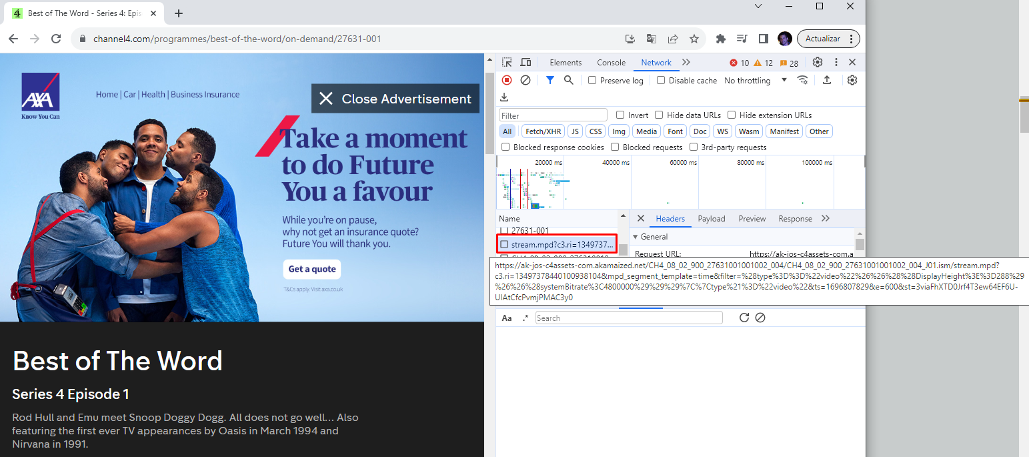Open the No throttling dropdown
Screen dimensions: 1029x457
pos(756,80)
